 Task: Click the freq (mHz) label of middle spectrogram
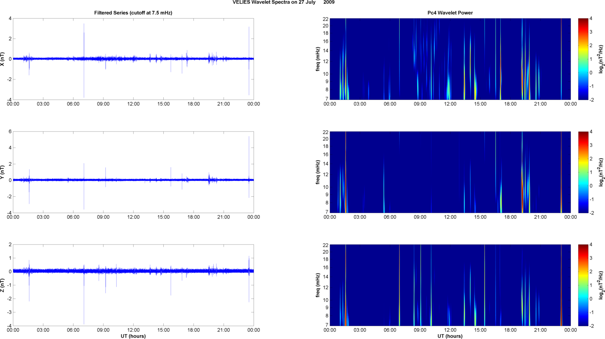(x=318, y=172)
